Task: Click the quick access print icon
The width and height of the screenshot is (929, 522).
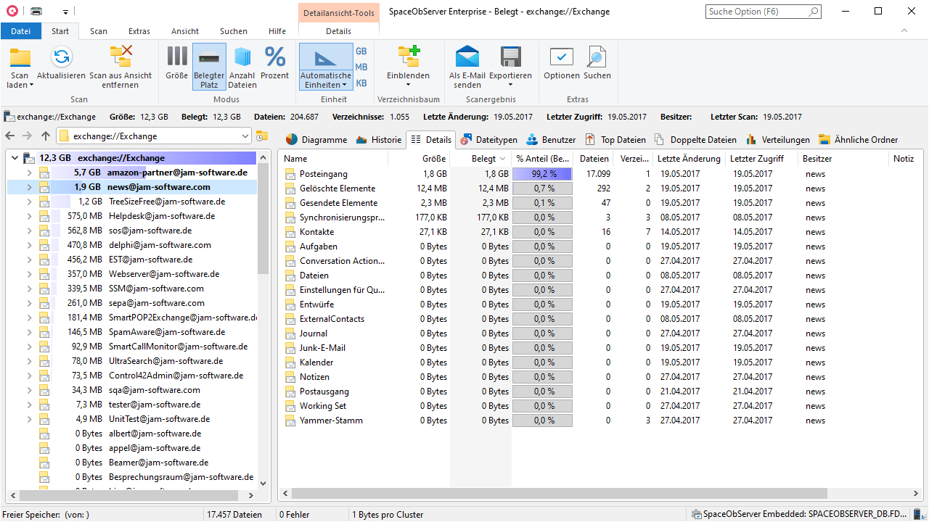Action: tap(36, 12)
